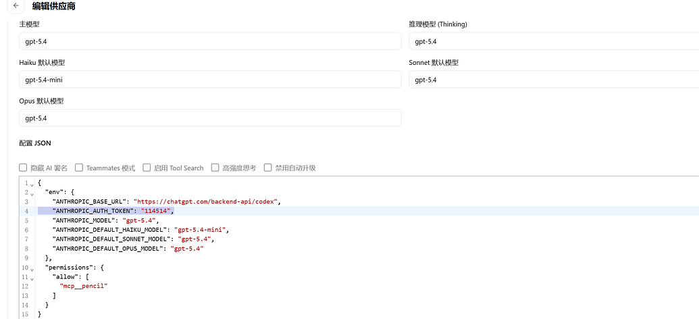Click the 主模型 input field
699x319 pixels.
211,41
